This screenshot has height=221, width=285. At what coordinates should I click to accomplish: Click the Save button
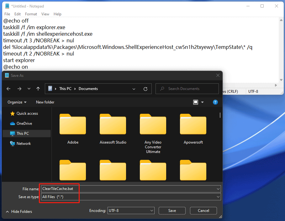pyautogui.click(x=172, y=210)
